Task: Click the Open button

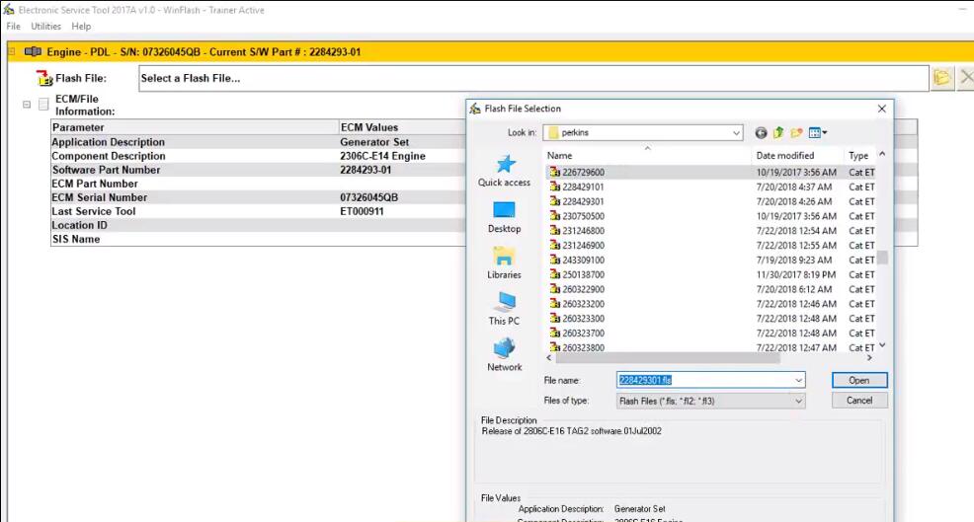Action: pyautogui.click(x=859, y=380)
